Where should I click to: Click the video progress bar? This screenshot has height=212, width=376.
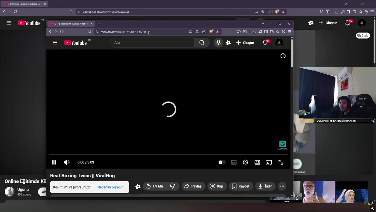[168, 155]
